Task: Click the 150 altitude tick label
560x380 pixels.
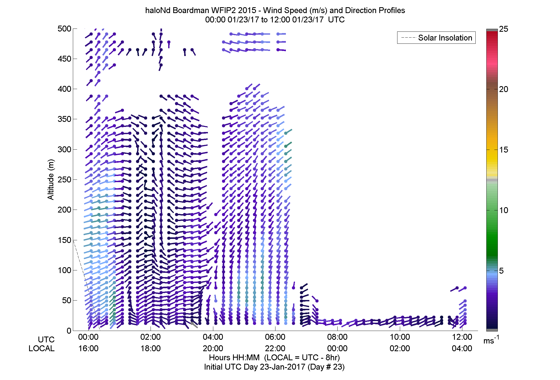Action: 64,240
